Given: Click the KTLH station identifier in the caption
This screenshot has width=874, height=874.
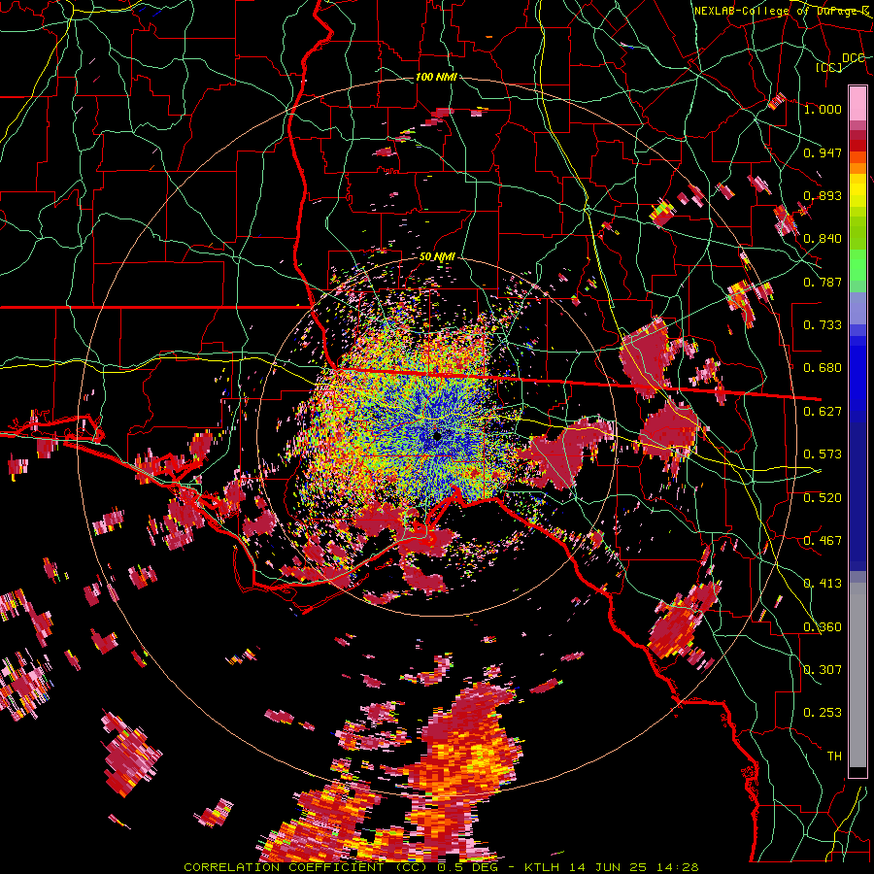Looking at the screenshot, I should (544, 867).
